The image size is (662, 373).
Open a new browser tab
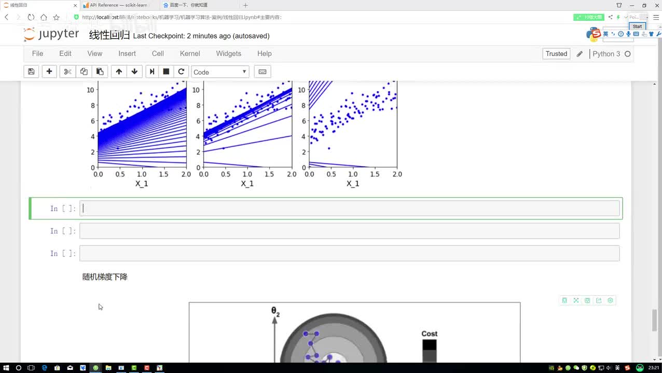point(245,5)
